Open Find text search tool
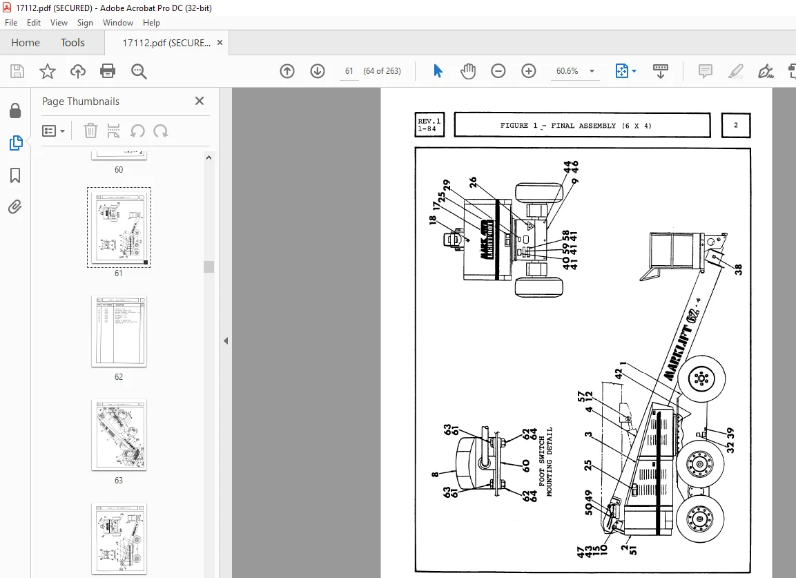This screenshot has height=578, width=796. (x=139, y=72)
